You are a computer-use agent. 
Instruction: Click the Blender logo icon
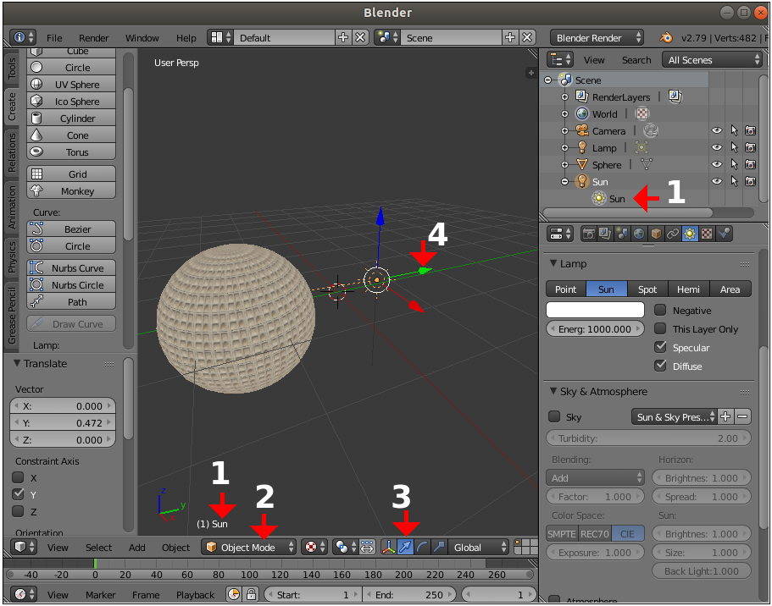click(666, 38)
